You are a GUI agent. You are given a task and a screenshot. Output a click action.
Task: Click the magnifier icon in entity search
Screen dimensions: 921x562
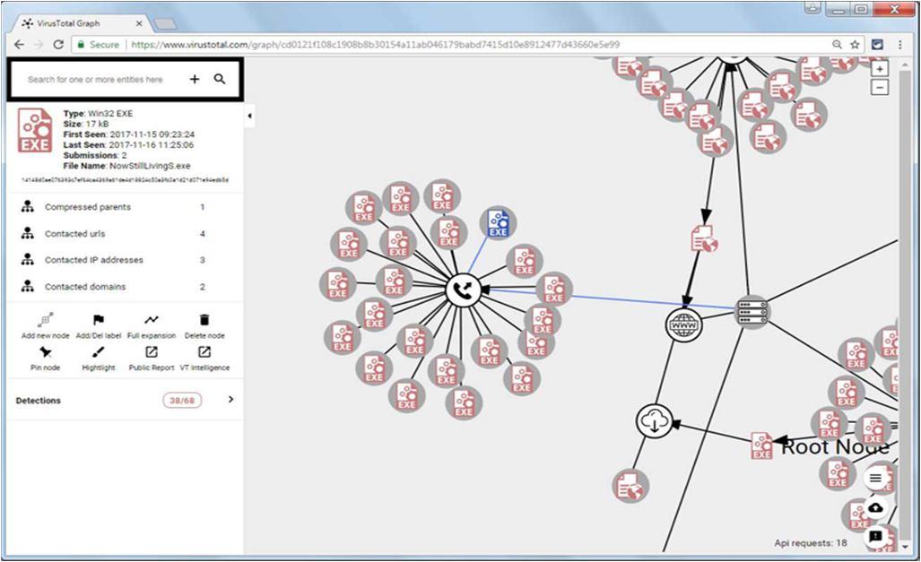220,79
